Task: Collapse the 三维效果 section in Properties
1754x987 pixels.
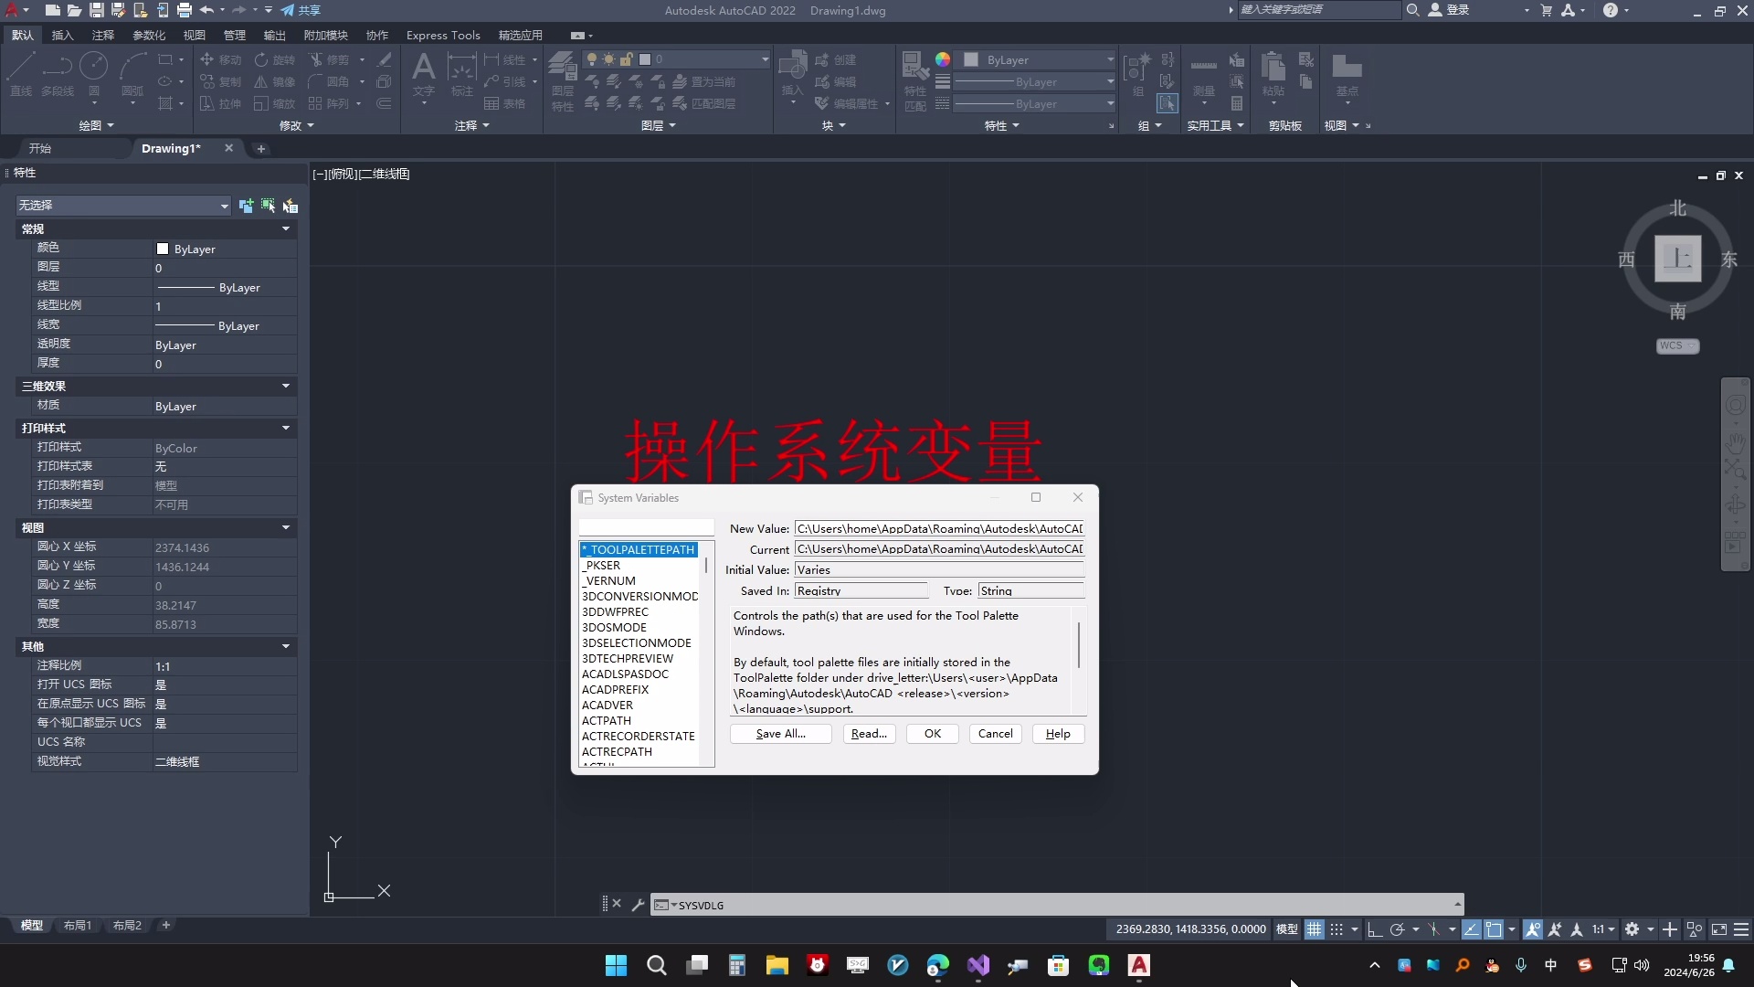Action: (286, 386)
